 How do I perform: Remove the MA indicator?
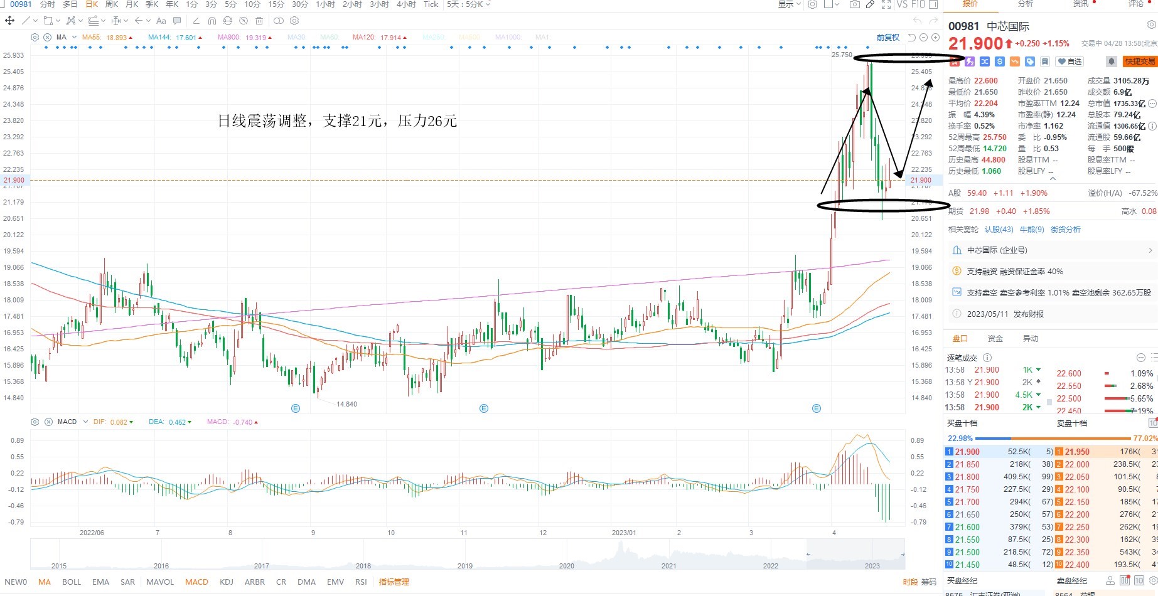(47, 37)
